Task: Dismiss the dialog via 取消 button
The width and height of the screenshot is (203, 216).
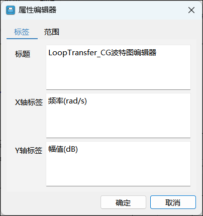Action: pos(173,202)
